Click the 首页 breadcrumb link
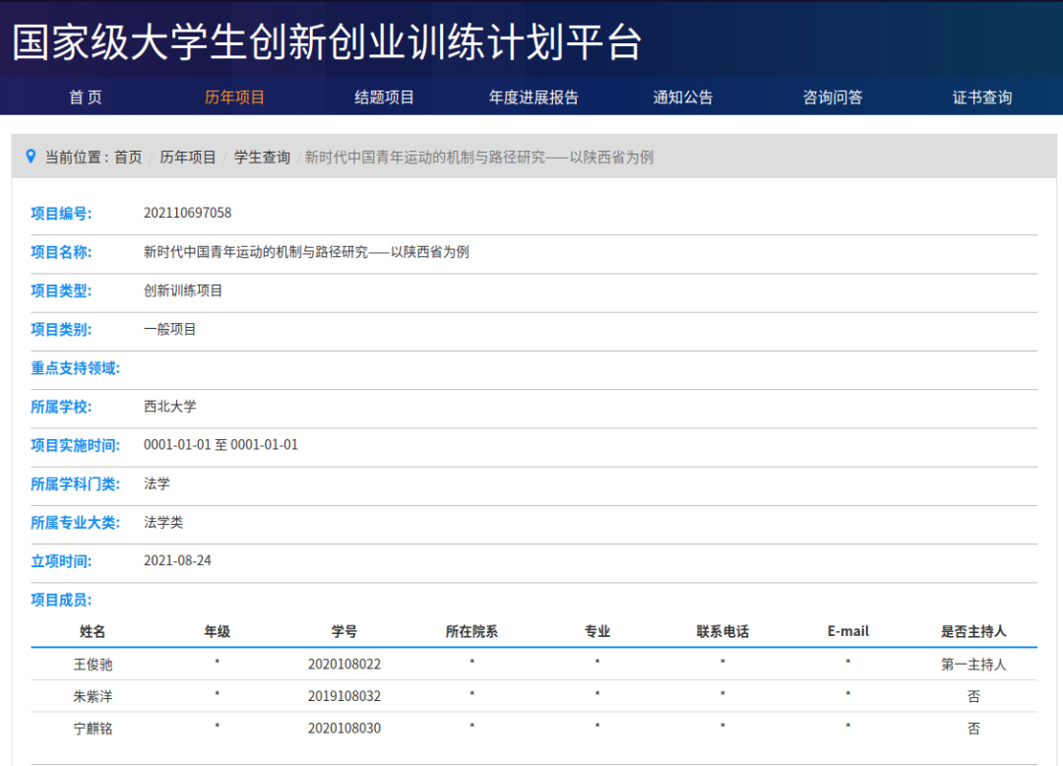Viewport: 1063px width, 766px height. click(128, 158)
